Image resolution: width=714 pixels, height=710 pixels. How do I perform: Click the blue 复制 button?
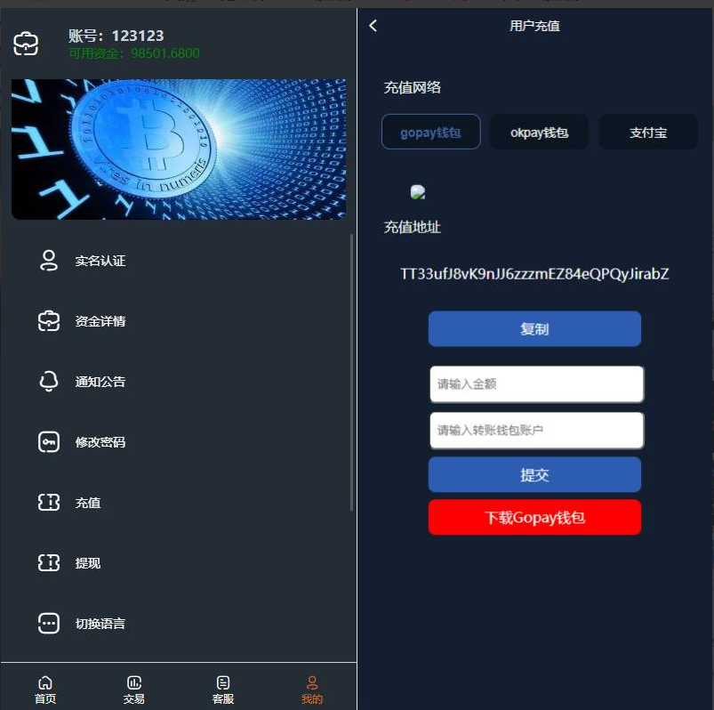pos(534,328)
